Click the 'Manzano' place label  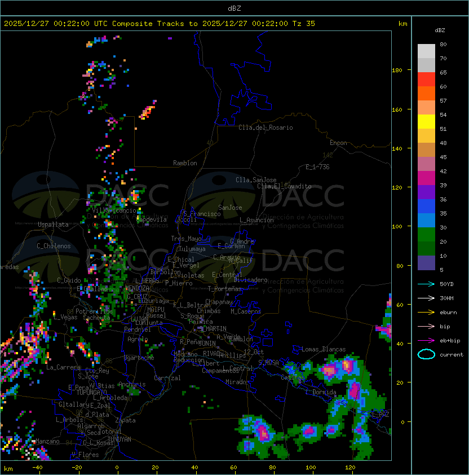pyautogui.click(x=47, y=441)
